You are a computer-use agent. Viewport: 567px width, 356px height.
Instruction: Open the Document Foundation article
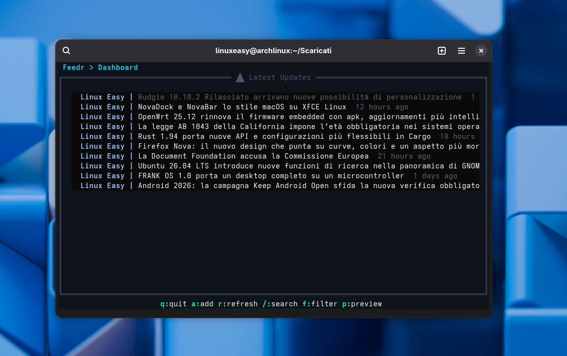(x=253, y=156)
